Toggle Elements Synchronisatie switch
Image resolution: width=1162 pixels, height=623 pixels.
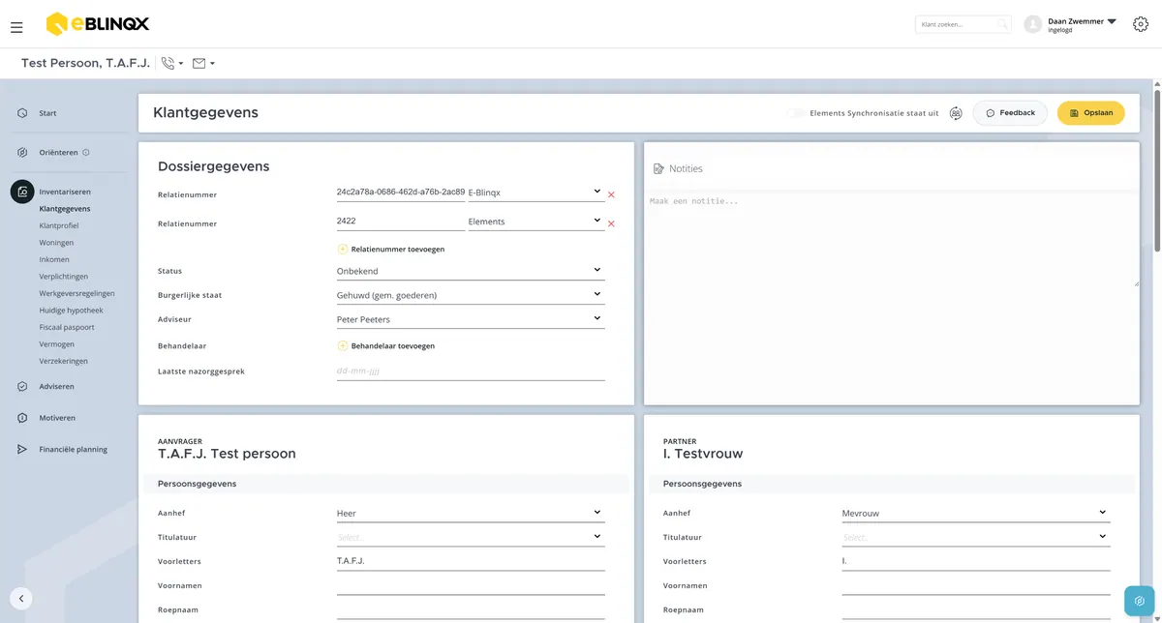click(796, 113)
